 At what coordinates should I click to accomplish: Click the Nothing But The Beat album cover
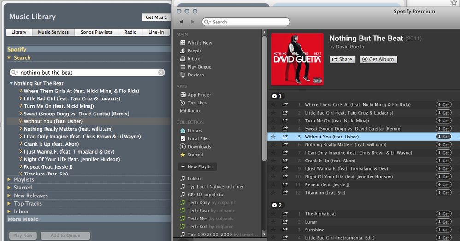tap(297, 59)
